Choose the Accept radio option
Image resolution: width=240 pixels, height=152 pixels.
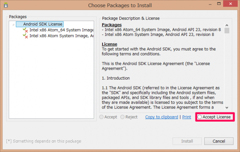(101, 117)
